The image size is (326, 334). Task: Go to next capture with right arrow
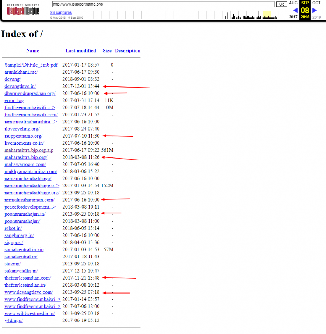pos(315,10)
